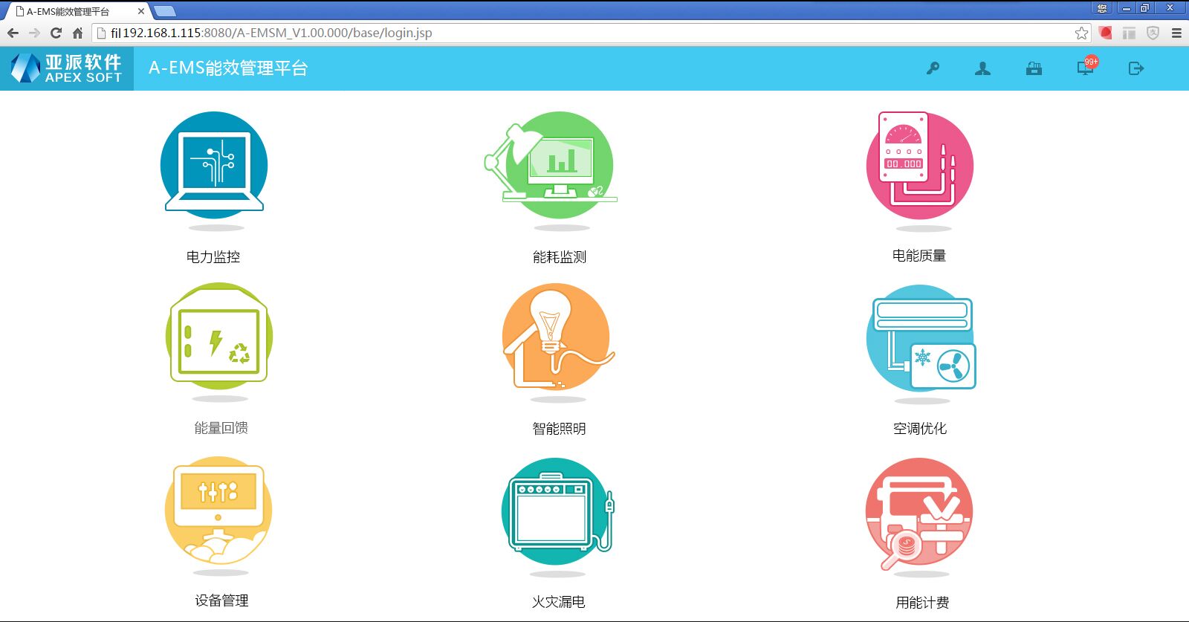The width and height of the screenshot is (1189, 622).
Task: Log out using the exit arrow icon
Action: click(1135, 68)
